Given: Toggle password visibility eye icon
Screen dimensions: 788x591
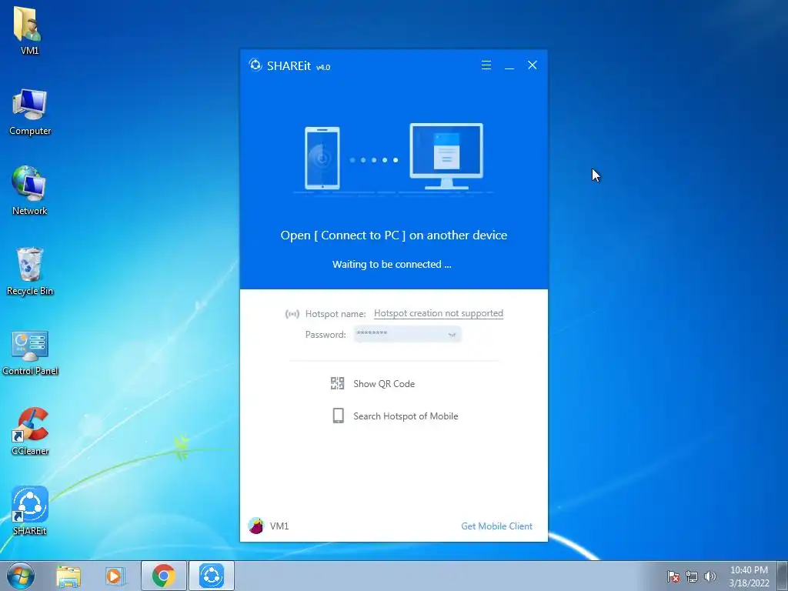Looking at the screenshot, I should pyautogui.click(x=452, y=335).
